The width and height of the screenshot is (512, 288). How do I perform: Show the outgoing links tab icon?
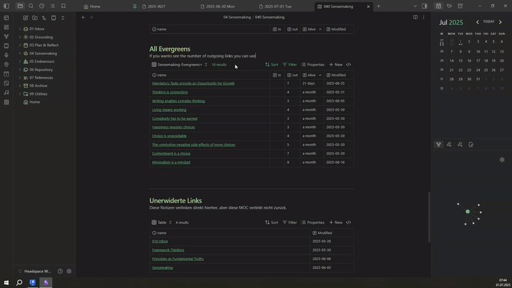click(x=460, y=145)
